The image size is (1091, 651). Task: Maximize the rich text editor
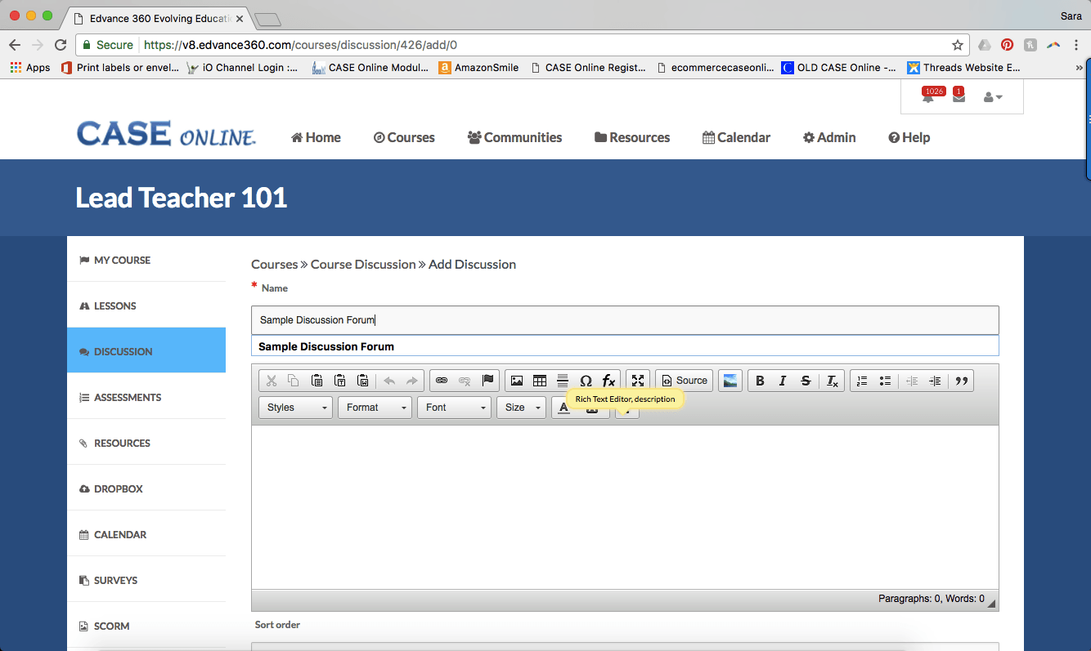(638, 381)
